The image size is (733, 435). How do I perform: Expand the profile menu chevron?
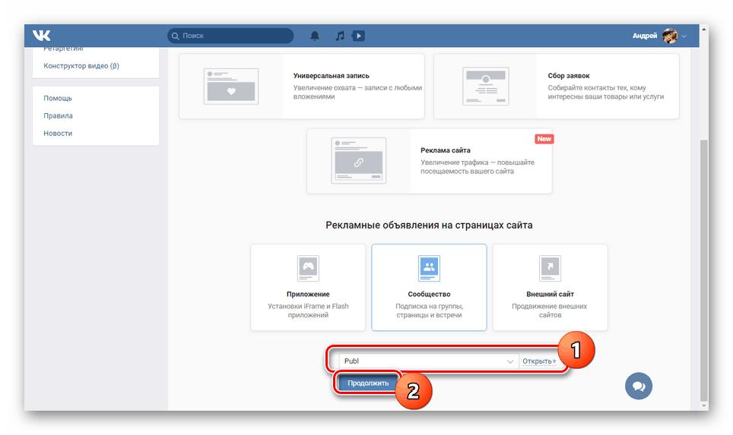pyautogui.click(x=684, y=36)
